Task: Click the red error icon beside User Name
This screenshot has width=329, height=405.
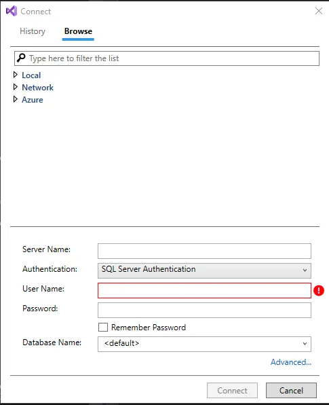Action: tap(319, 291)
